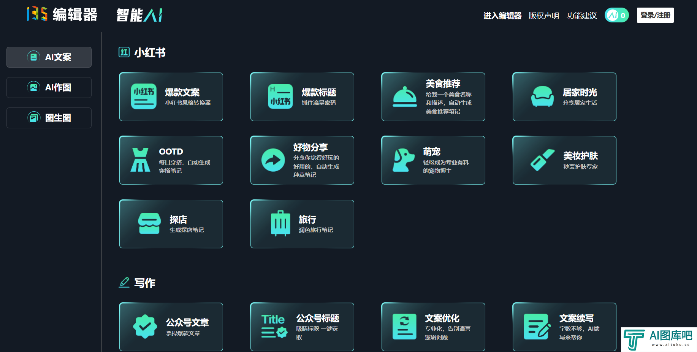Open the 图生图 sidebar icon
697x352 pixels.
[33, 118]
